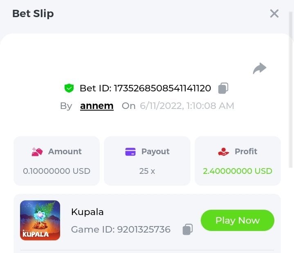Screen dimensions: 294x253
Task: Click the green 2.40000000 USD profit value
Action: point(238,171)
